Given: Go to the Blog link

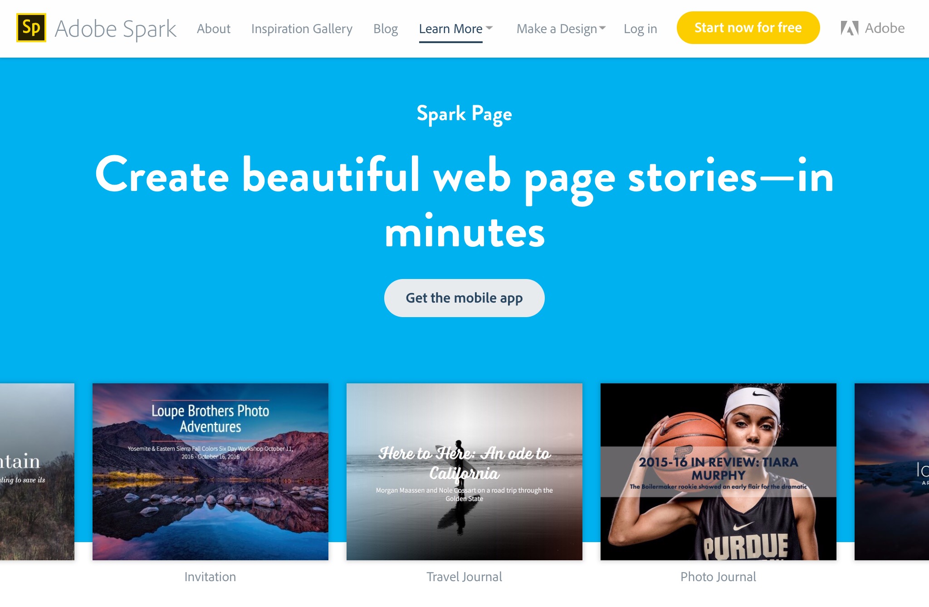Looking at the screenshot, I should [386, 29].
